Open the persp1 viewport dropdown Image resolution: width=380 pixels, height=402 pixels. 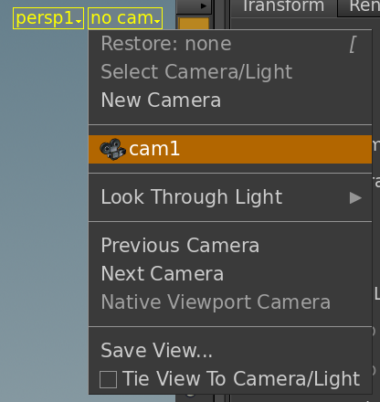tap(48, 18)
